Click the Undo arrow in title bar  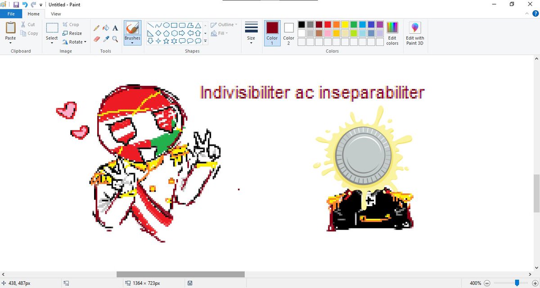tap(25, 4)
